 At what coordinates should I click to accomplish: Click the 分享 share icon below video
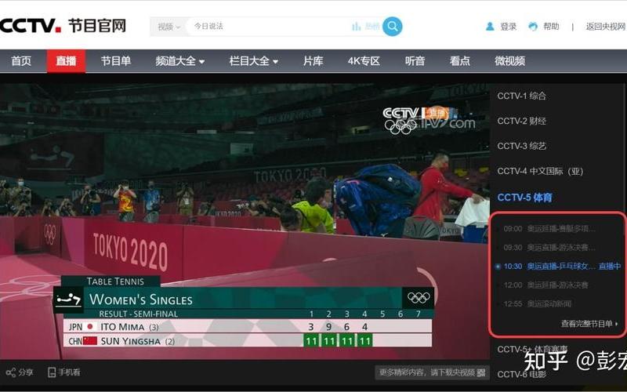pos(11,372)
